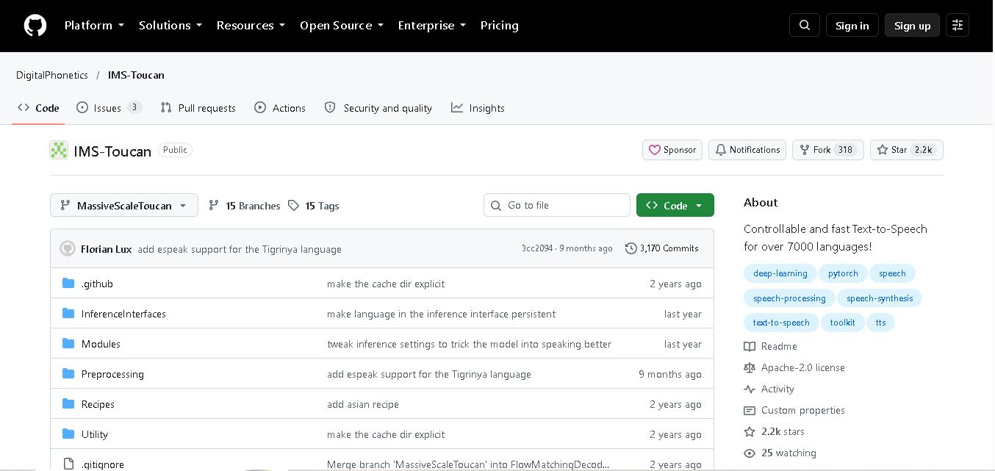Viewport: 995px width, 471px height.
Task: Open the MassiveScaleToucan branch selector
Action: [124, 206]
